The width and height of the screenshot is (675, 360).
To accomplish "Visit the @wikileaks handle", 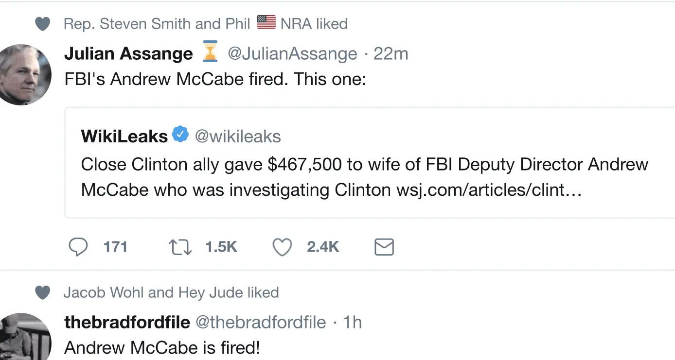I will pos(238,136).
